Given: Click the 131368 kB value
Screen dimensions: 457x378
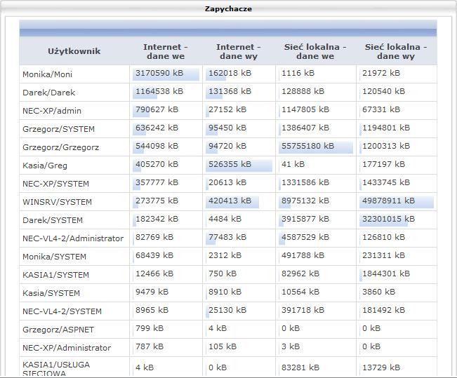Looking at the screenshot, I should [230, 91].
